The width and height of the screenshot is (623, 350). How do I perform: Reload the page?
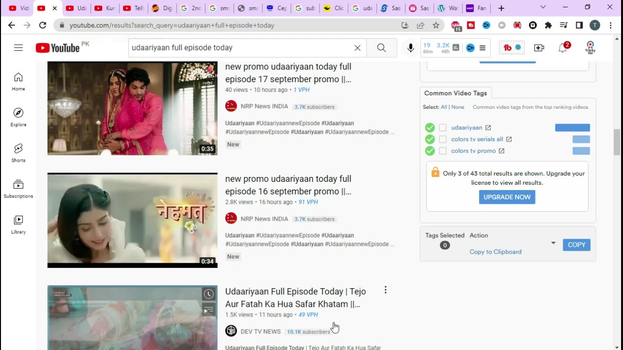click(x=43, y=25)
